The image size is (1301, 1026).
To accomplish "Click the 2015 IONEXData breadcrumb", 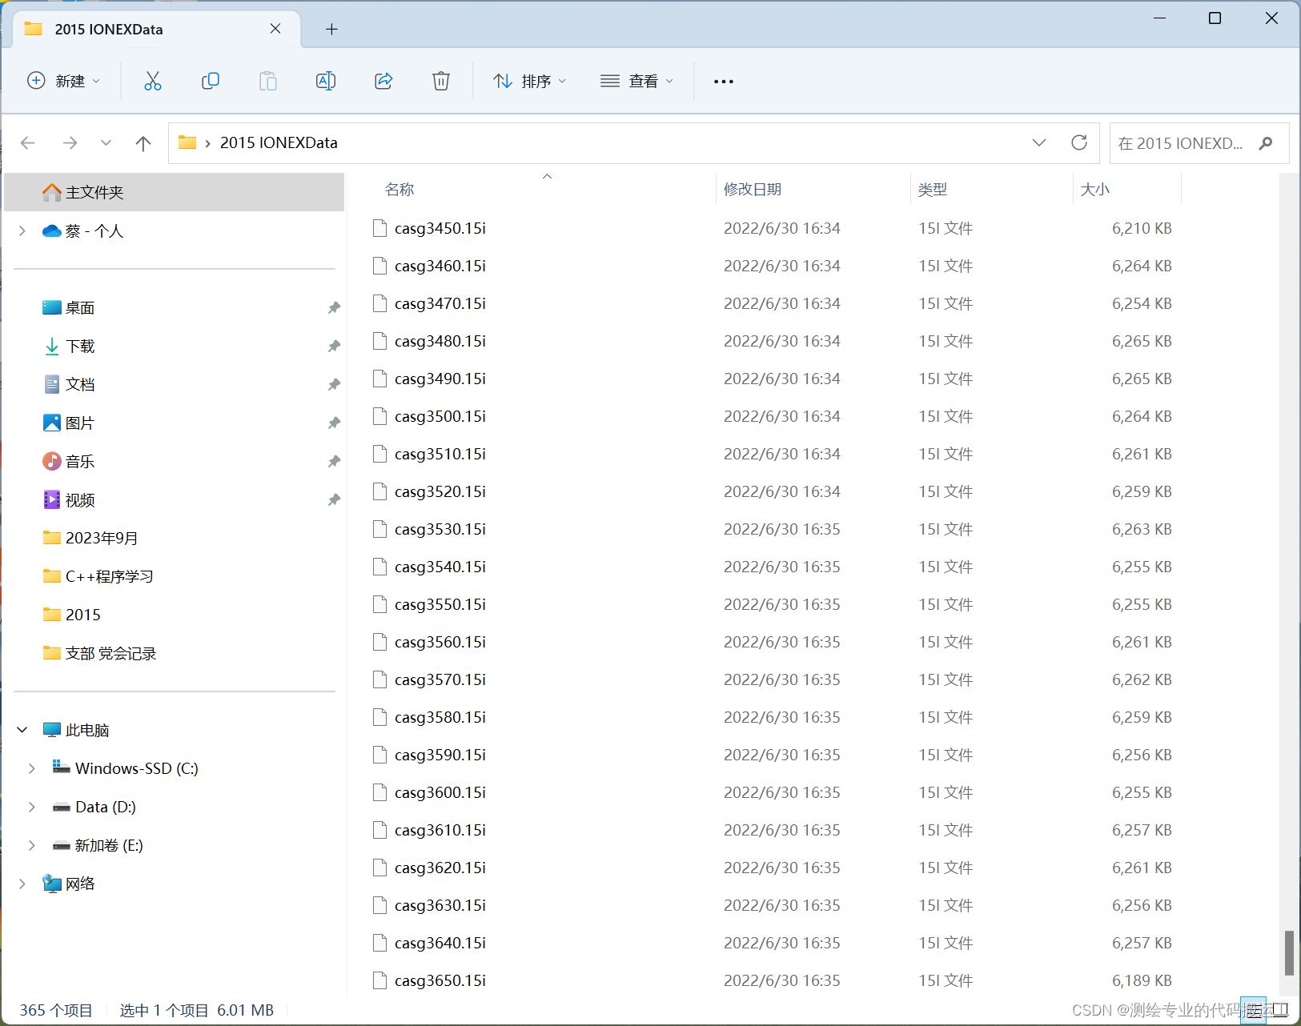I will [279, 142].
